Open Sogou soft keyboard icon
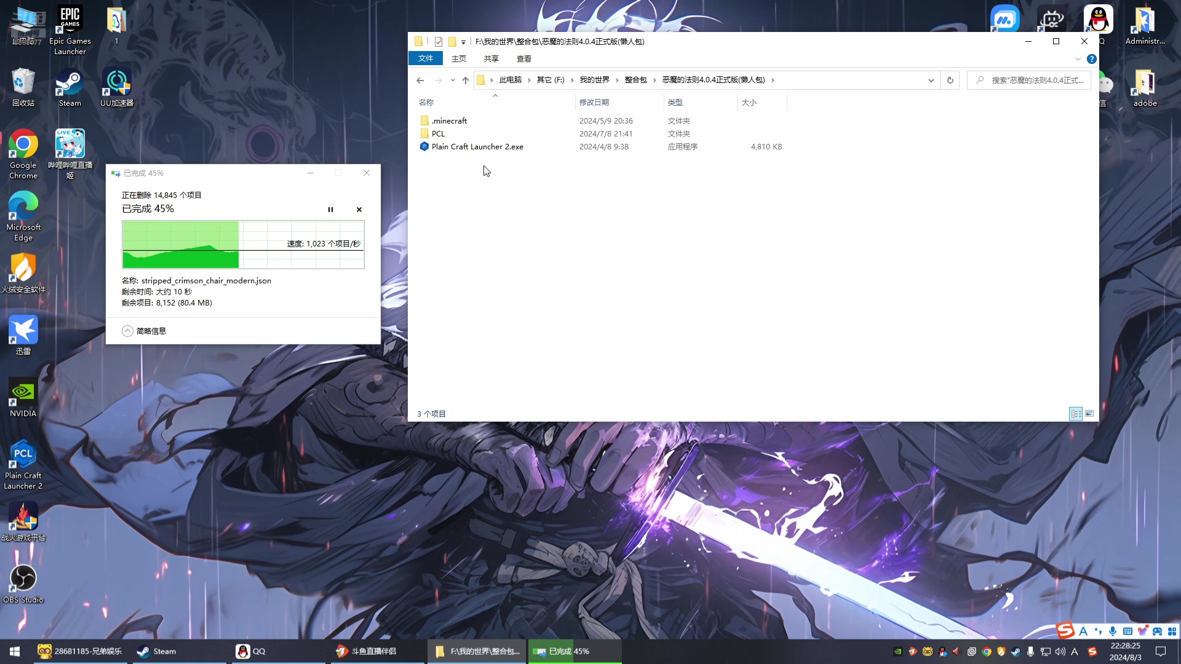Image resolution: width=1181 pixels, height=664 pixels. coord(1127,631)
